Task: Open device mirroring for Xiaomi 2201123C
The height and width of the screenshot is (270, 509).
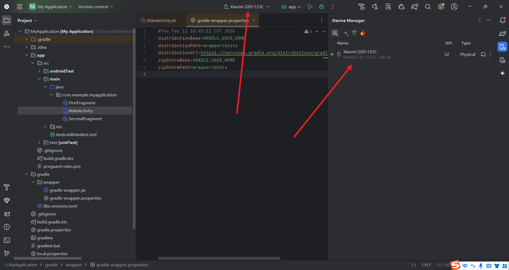Action: [x=483, y=54]
